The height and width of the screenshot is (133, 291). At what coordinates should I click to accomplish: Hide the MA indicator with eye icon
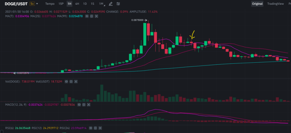click(87, 16)
